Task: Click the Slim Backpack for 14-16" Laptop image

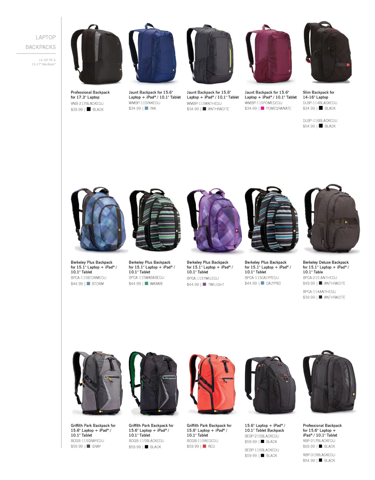Action: (x=327, y=52)
